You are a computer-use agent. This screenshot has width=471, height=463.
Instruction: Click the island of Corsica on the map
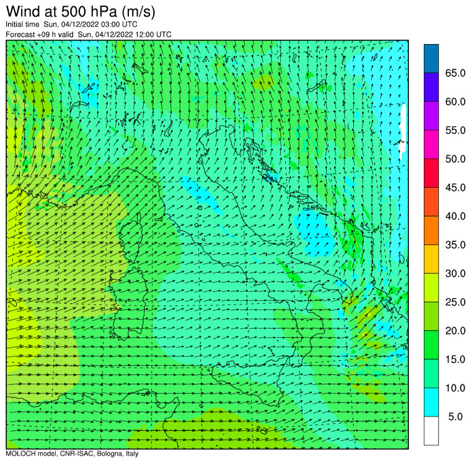[132, 239]
